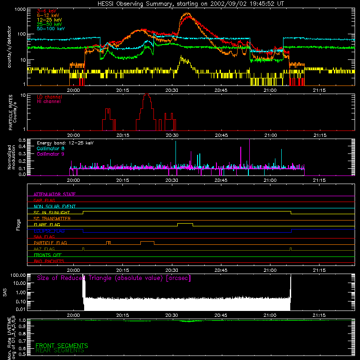Select the FLARE FLAG label
The width and height of the screenshot is (360, 360).
pyautogui.click(x=47, y=225)
